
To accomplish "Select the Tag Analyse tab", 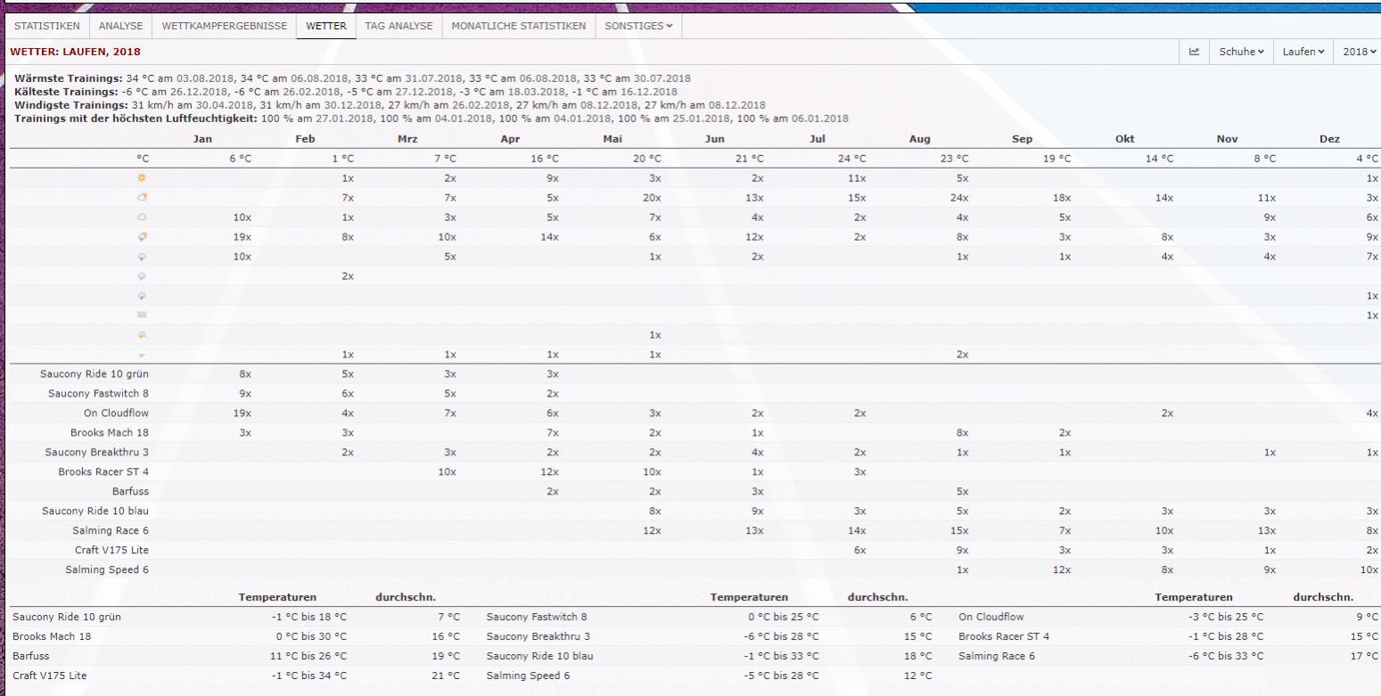I will coord(399,26).
